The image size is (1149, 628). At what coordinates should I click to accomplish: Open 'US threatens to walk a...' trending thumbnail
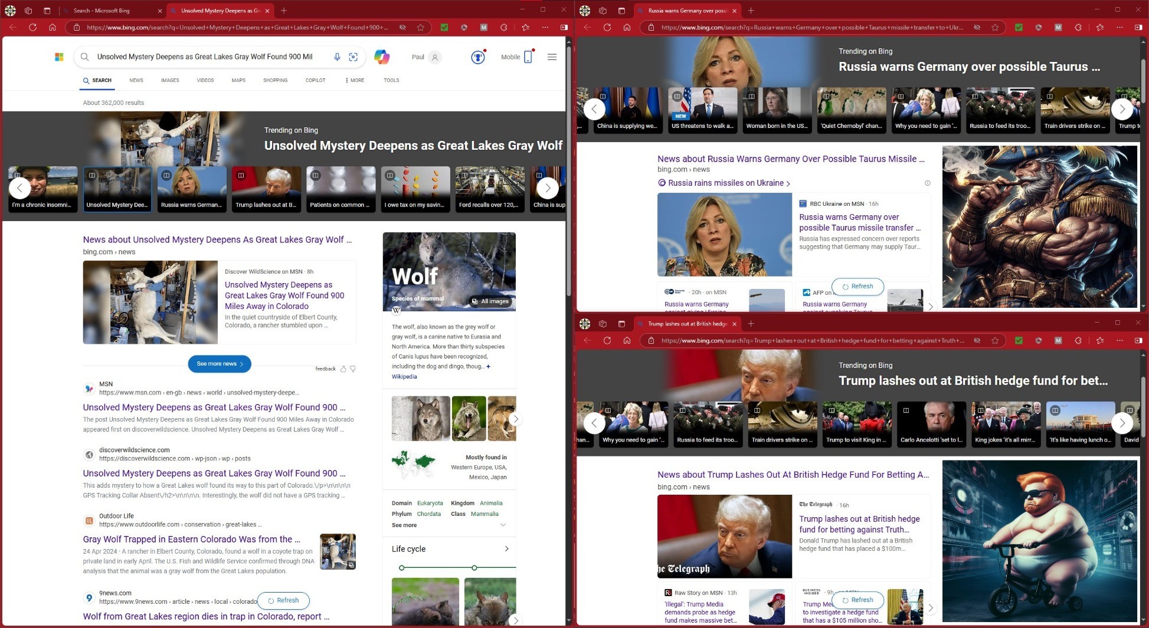click(702, 110)
